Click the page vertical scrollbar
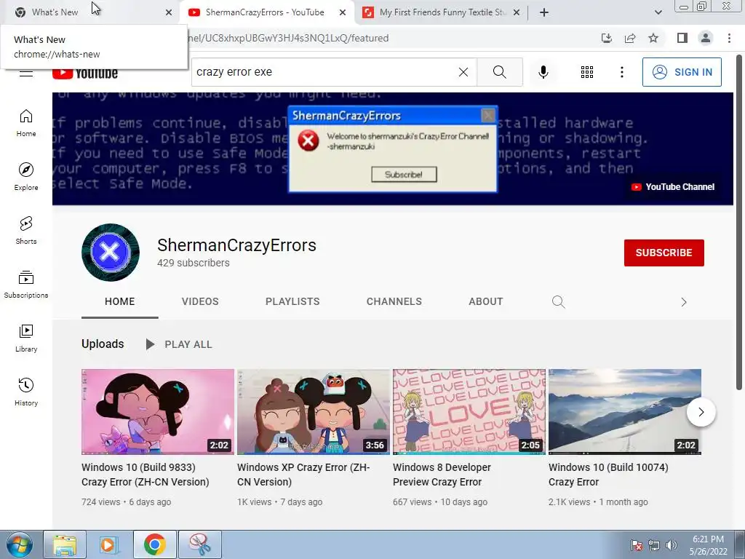The height and width of the screenshot is (559, 745). [x=739, y=223]
